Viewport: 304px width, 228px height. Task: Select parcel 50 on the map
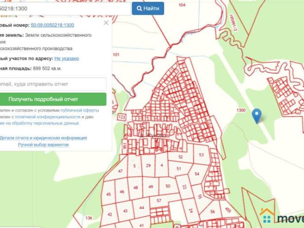pos(168,186)
